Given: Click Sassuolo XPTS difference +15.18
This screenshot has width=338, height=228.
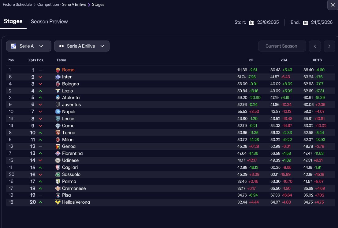Looking at the screenshot, I should (x=319, y=174).
